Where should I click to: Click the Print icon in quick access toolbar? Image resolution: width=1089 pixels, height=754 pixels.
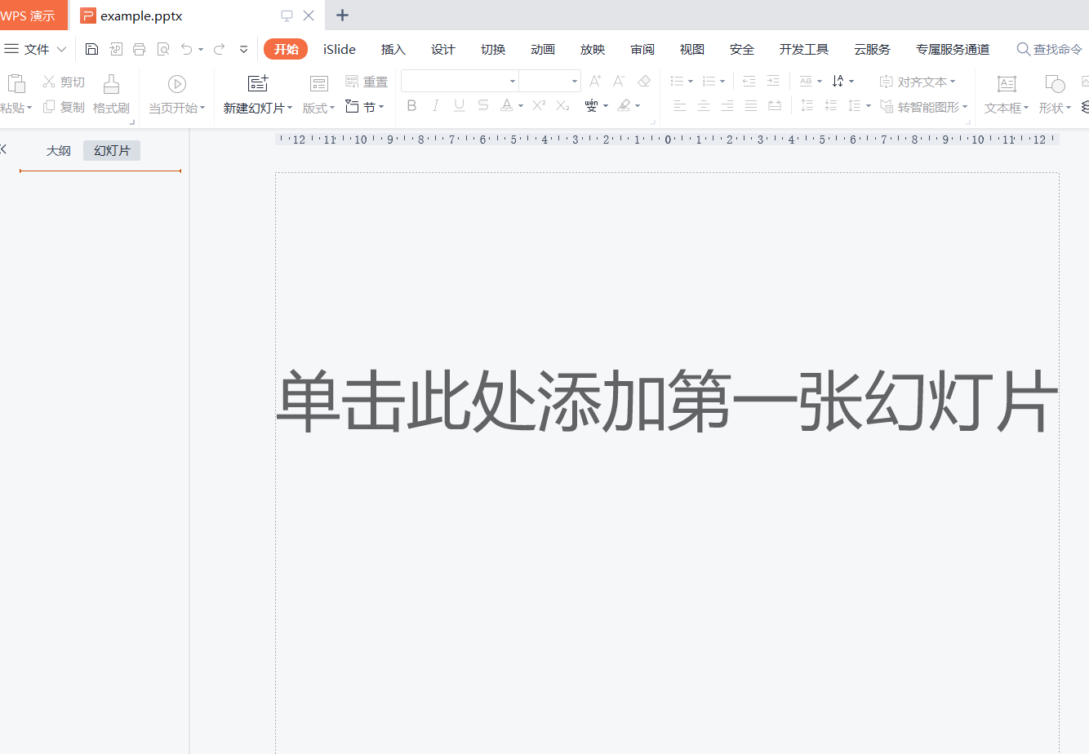click(x=139, y=49)
